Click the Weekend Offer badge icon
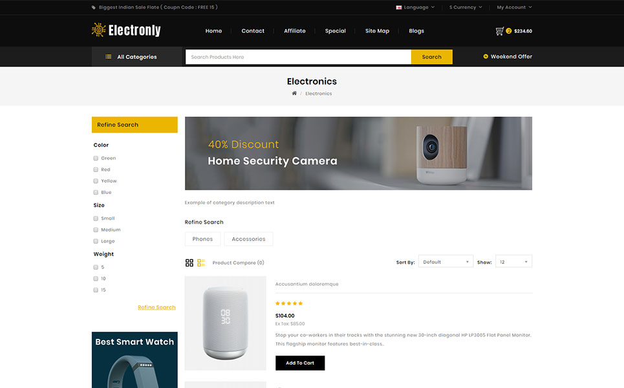 point(486,56)
